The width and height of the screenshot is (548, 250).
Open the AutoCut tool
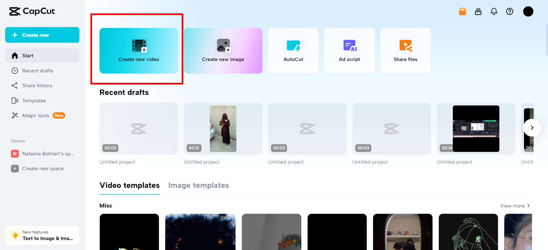pos(293,51)
